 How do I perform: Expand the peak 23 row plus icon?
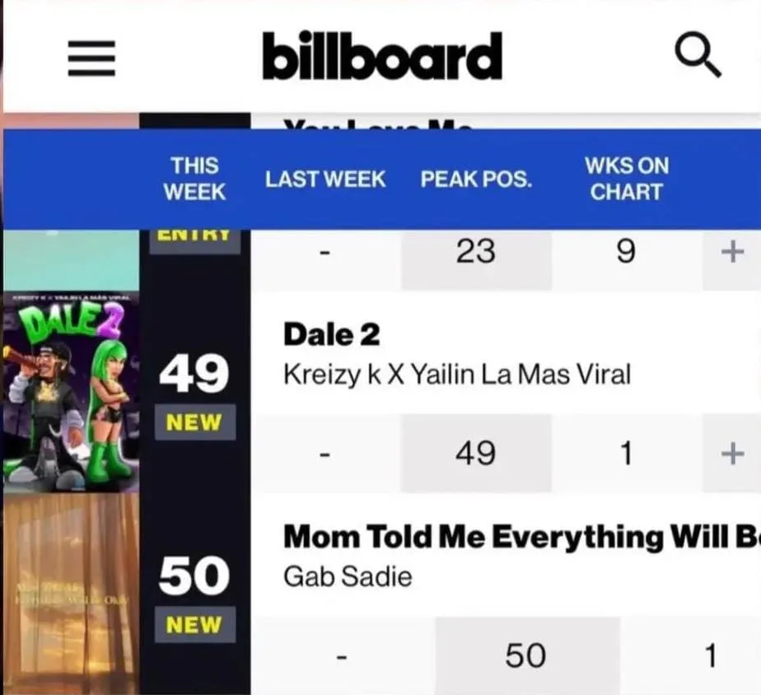(x=732, y=252)
